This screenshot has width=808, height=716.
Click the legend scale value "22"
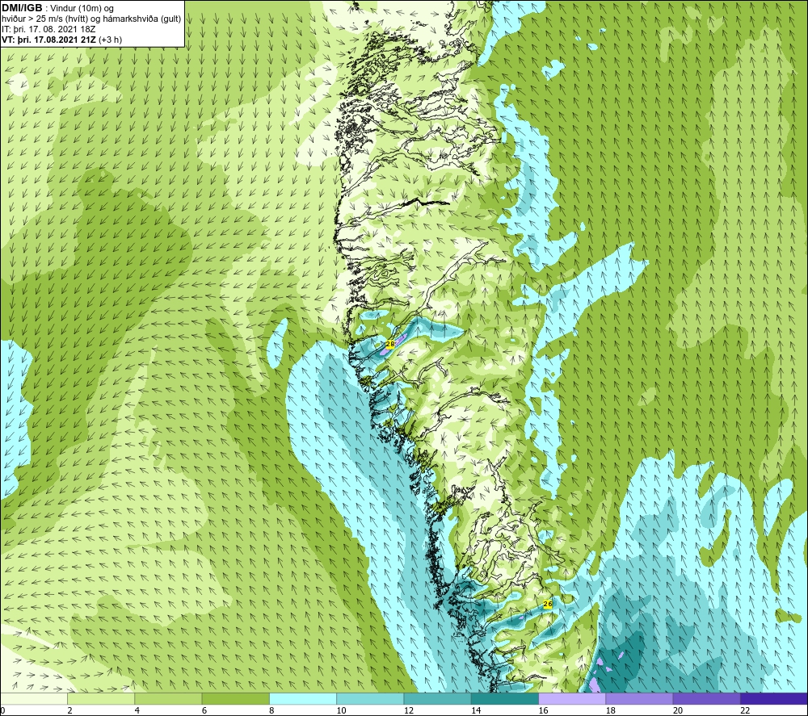tap(746, 710)
